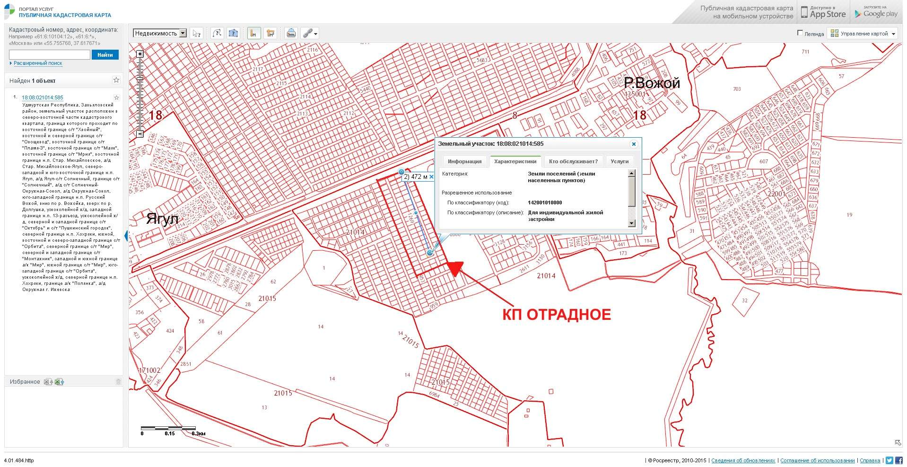The height and width of the screenshot is (467, 907).
Task: Expand the Управление картой menu
Action: click(x=863, y=33)
